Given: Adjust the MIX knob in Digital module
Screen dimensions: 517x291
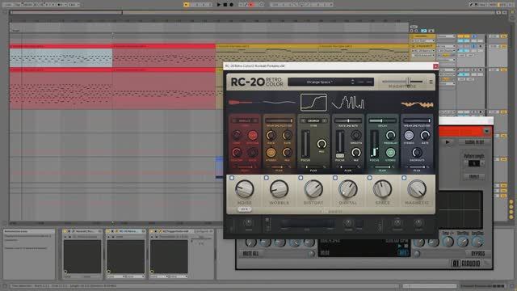Looking at the screenshot, I should (355, 153).
